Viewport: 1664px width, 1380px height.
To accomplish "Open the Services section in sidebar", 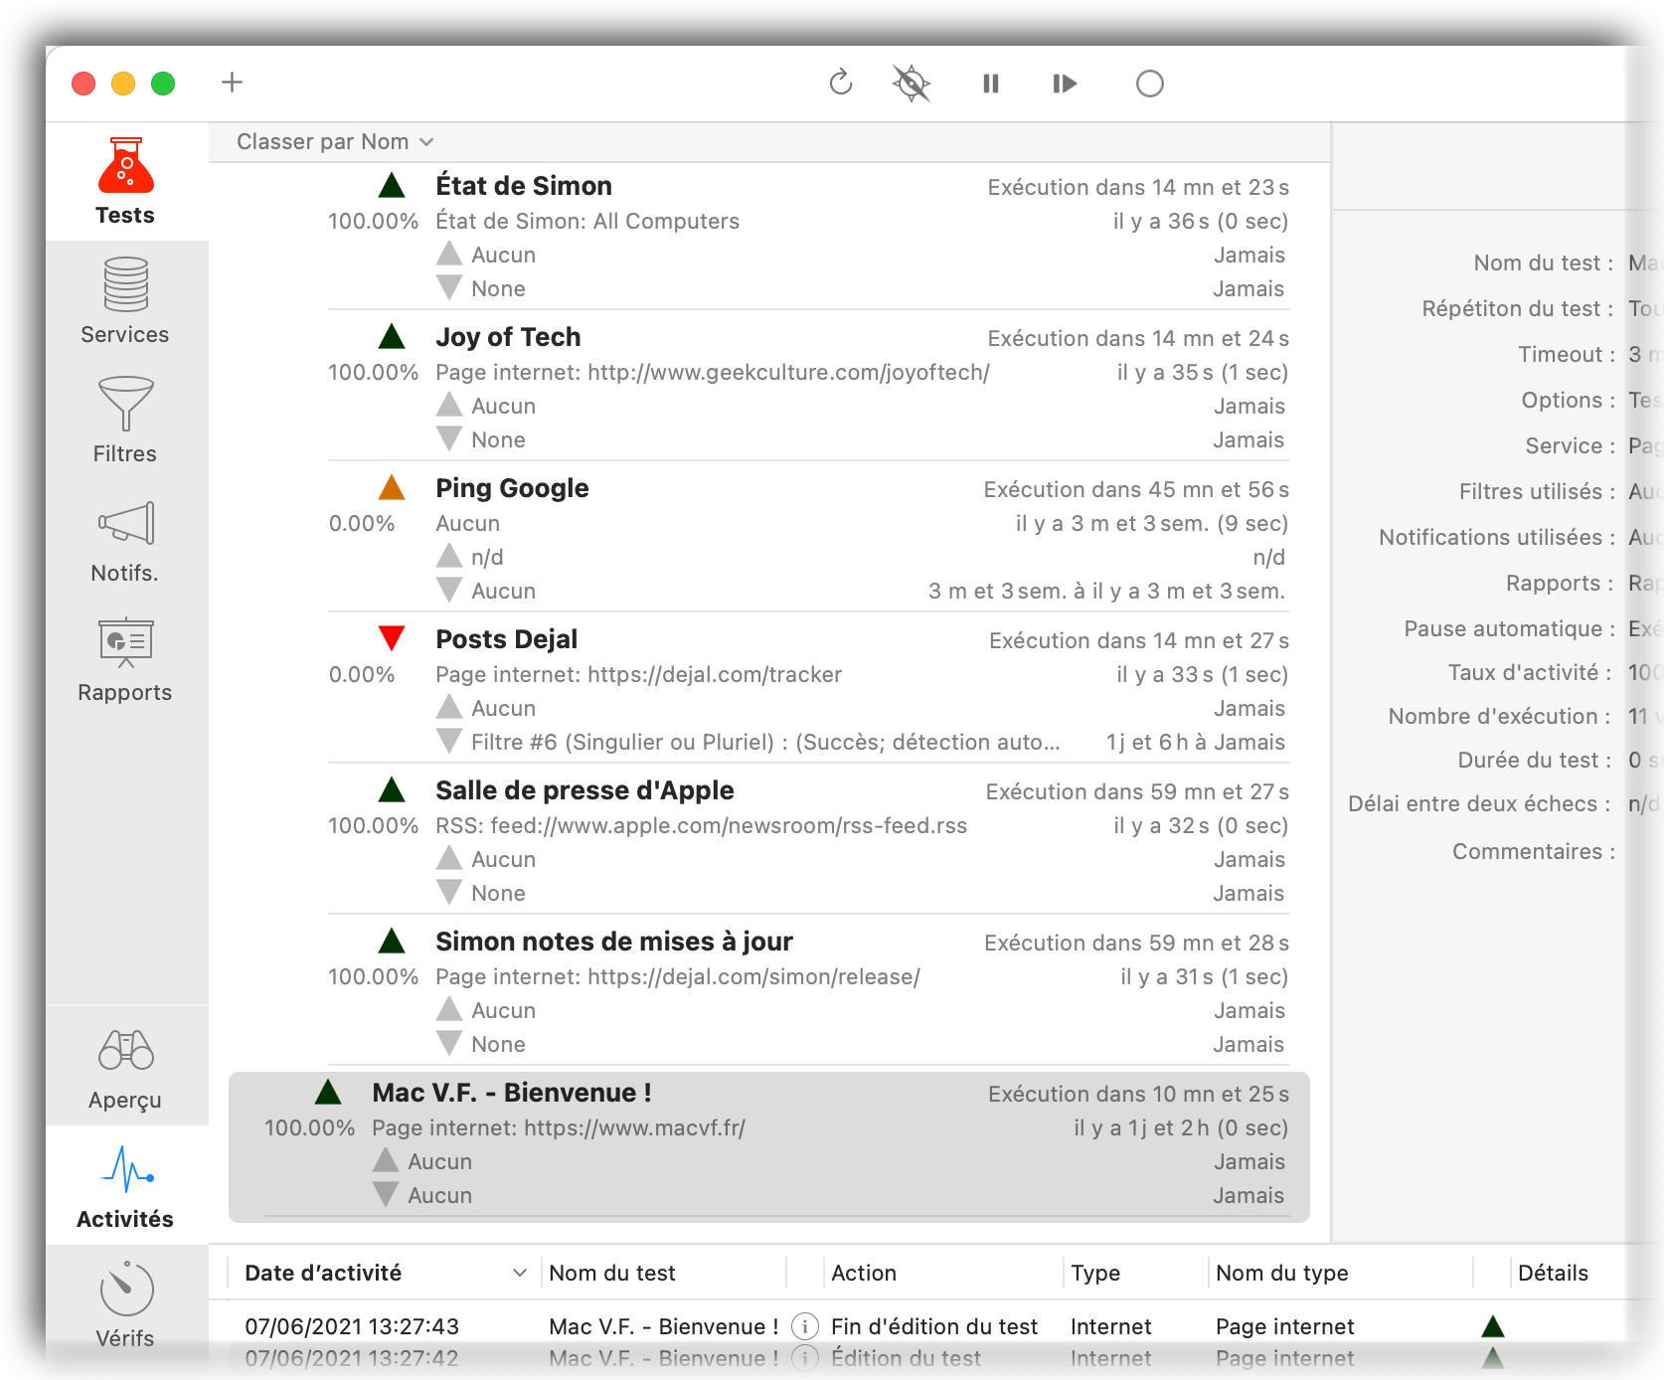I will click(x=125, y=301).
